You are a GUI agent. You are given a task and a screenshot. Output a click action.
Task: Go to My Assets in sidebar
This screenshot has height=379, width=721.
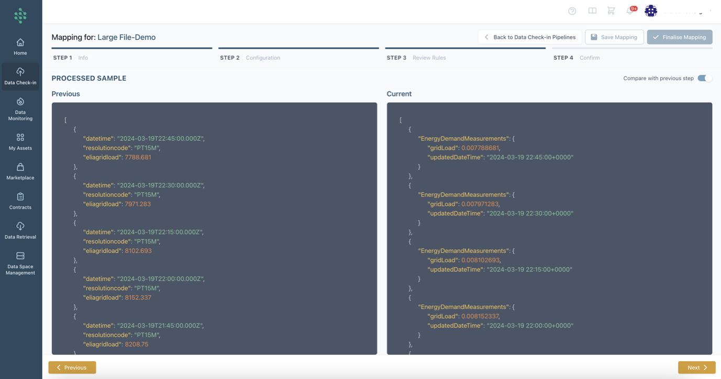click(x=20, y=142)
